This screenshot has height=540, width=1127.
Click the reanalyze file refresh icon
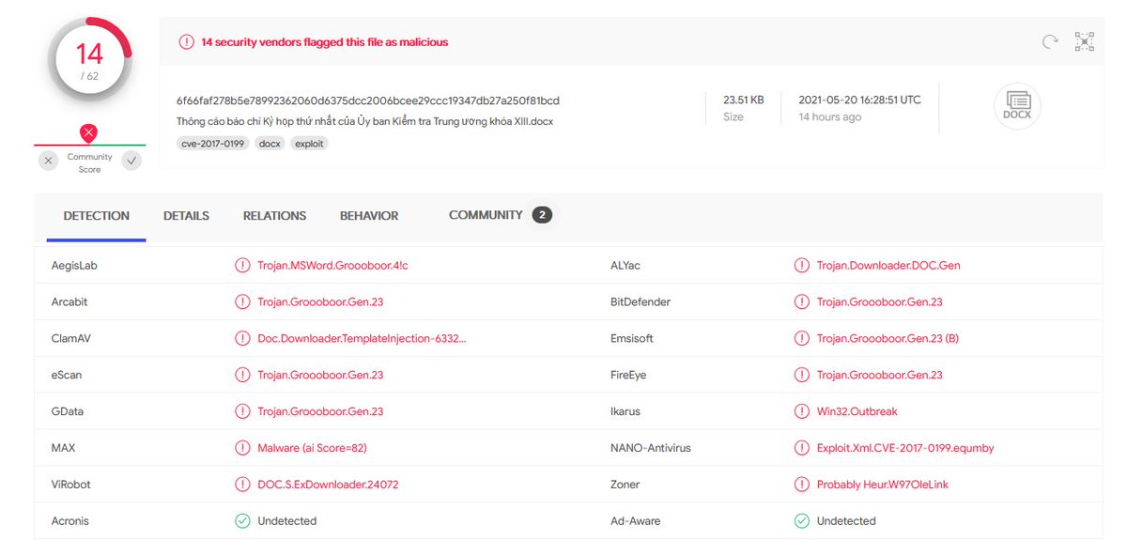(1050, 41)
